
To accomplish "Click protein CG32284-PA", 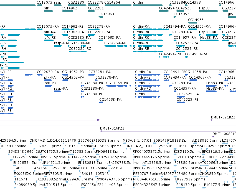I will pyautogui.click(x=171, y=86).
